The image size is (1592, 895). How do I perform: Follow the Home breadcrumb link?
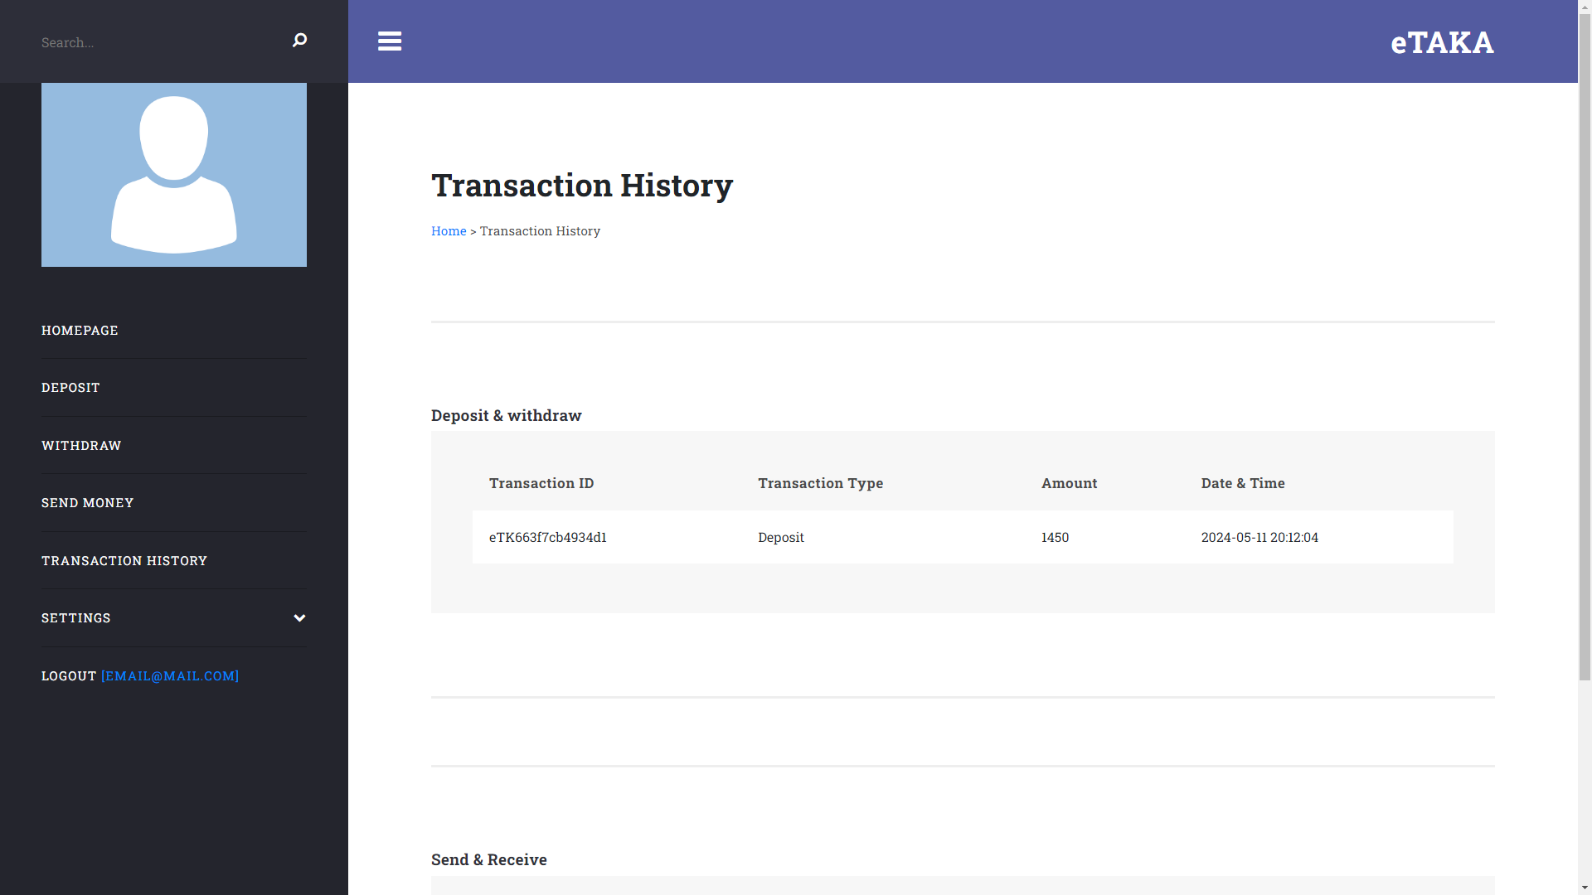pyautogui.click(x=449, y=231)
